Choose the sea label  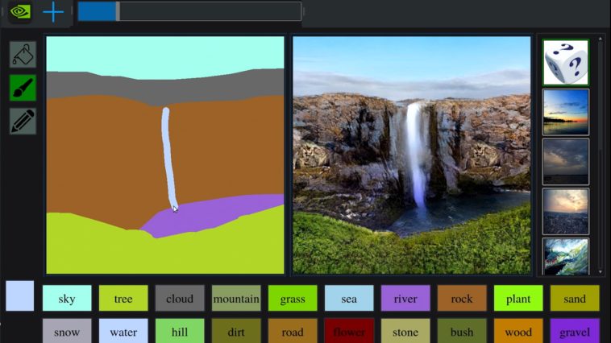[x=349, y=298]
